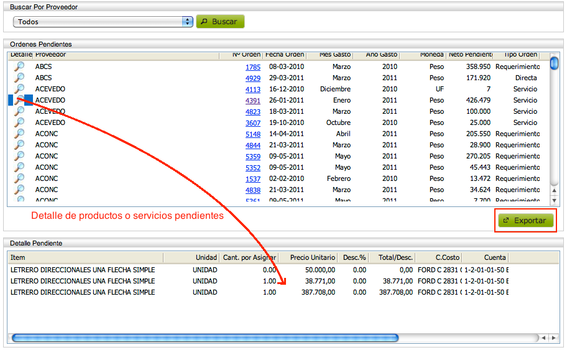Viewport: 567px width, 350px height.
Task: Open order link 4391
Action: point(253,101)
